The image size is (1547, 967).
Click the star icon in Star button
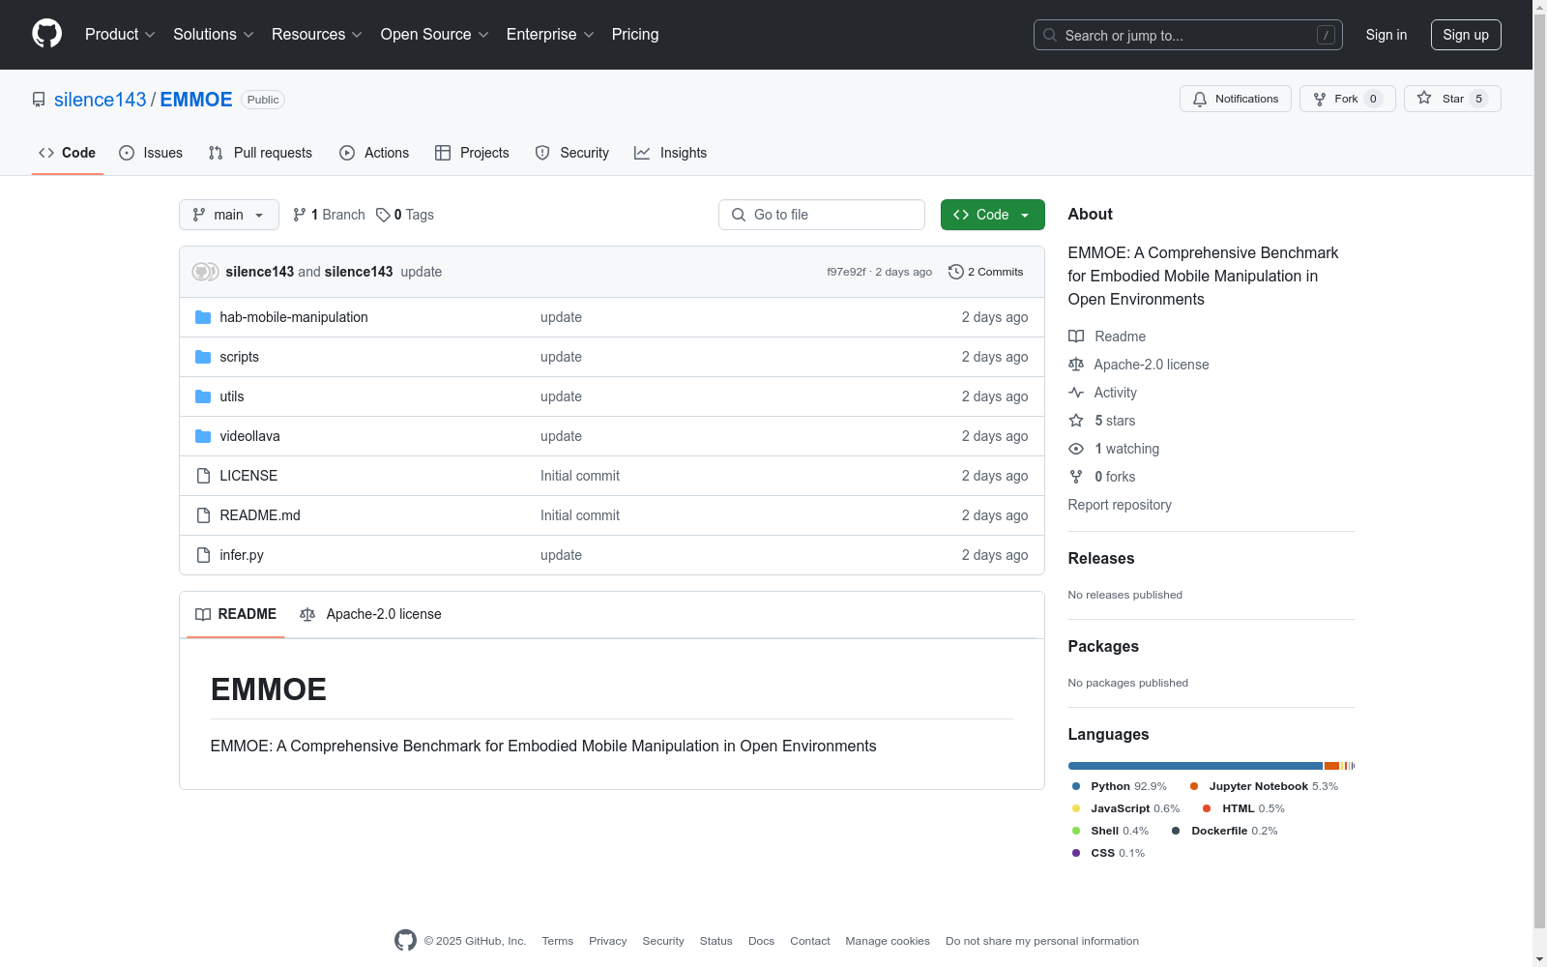[x=1424, y=98]
